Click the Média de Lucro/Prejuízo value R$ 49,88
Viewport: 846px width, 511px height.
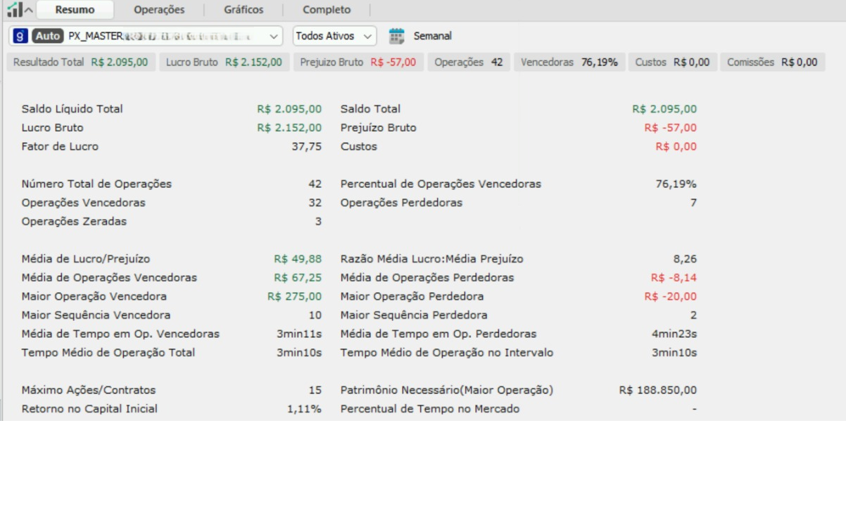coord(298,259)
